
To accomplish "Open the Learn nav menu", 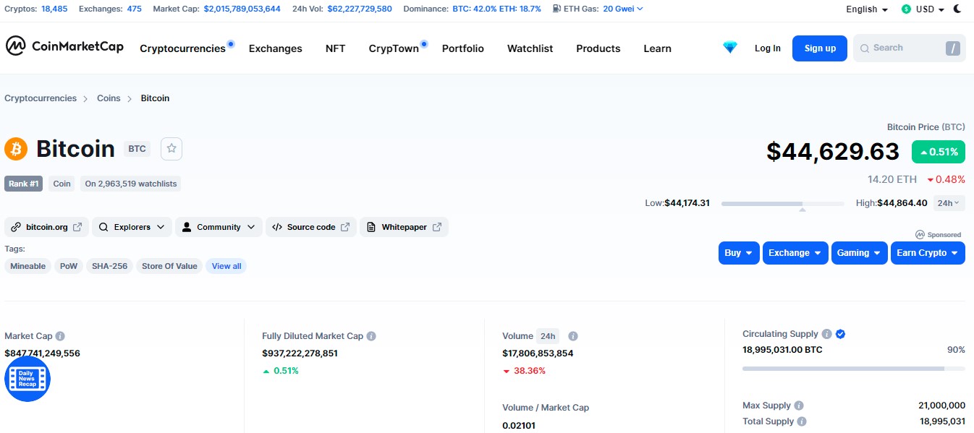I will point(657,48).
